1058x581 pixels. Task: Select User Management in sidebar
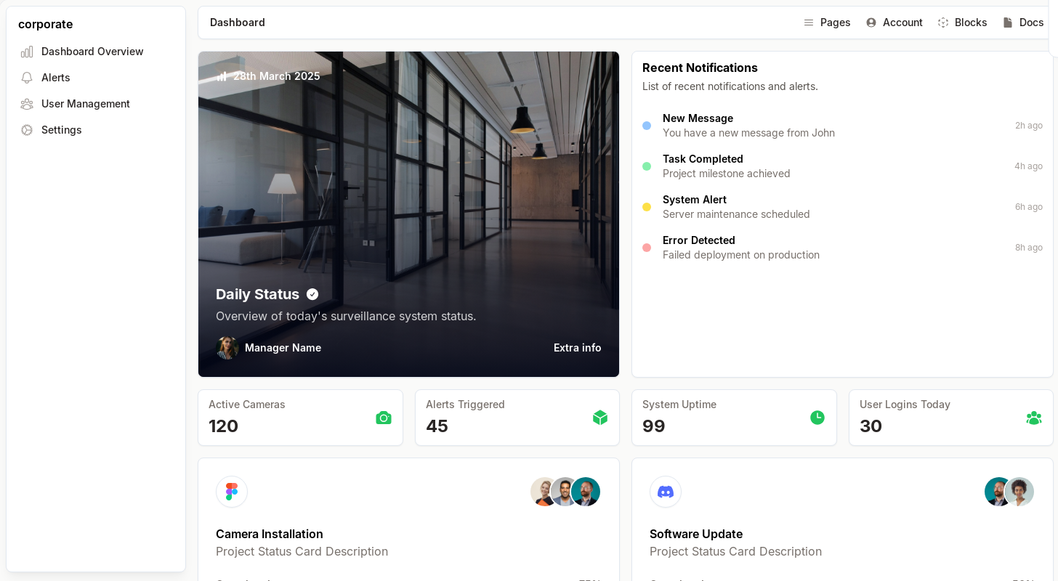click(x=86, y=104)
